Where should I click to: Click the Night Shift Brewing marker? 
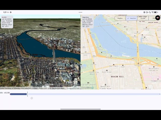(x=100, y=46)
